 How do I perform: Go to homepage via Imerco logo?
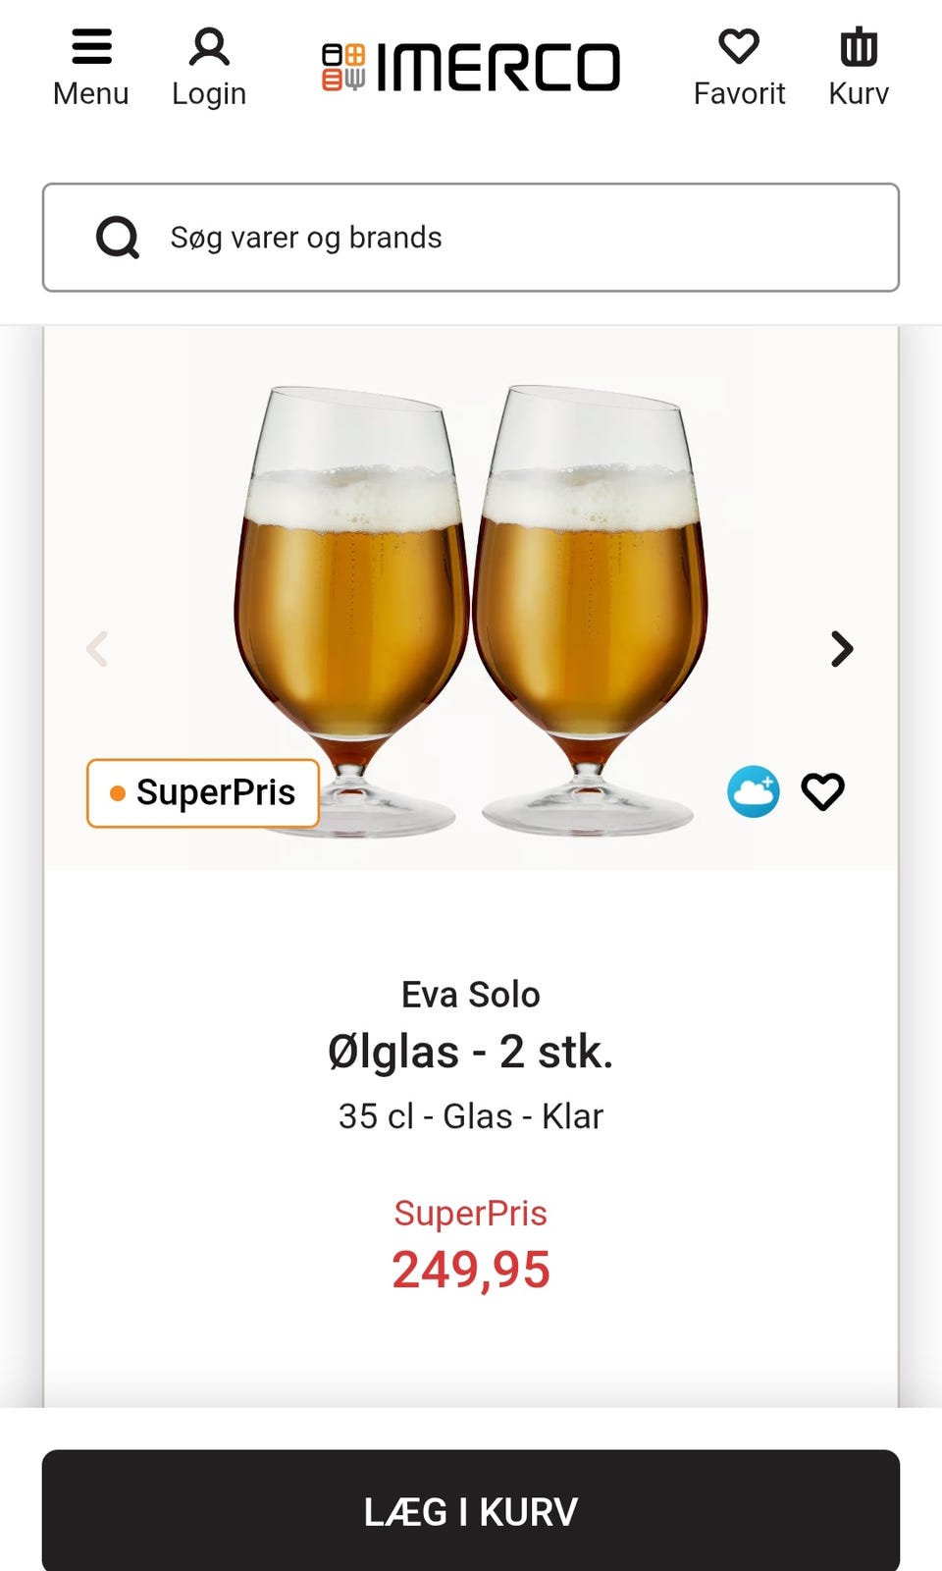coord(471,67)
